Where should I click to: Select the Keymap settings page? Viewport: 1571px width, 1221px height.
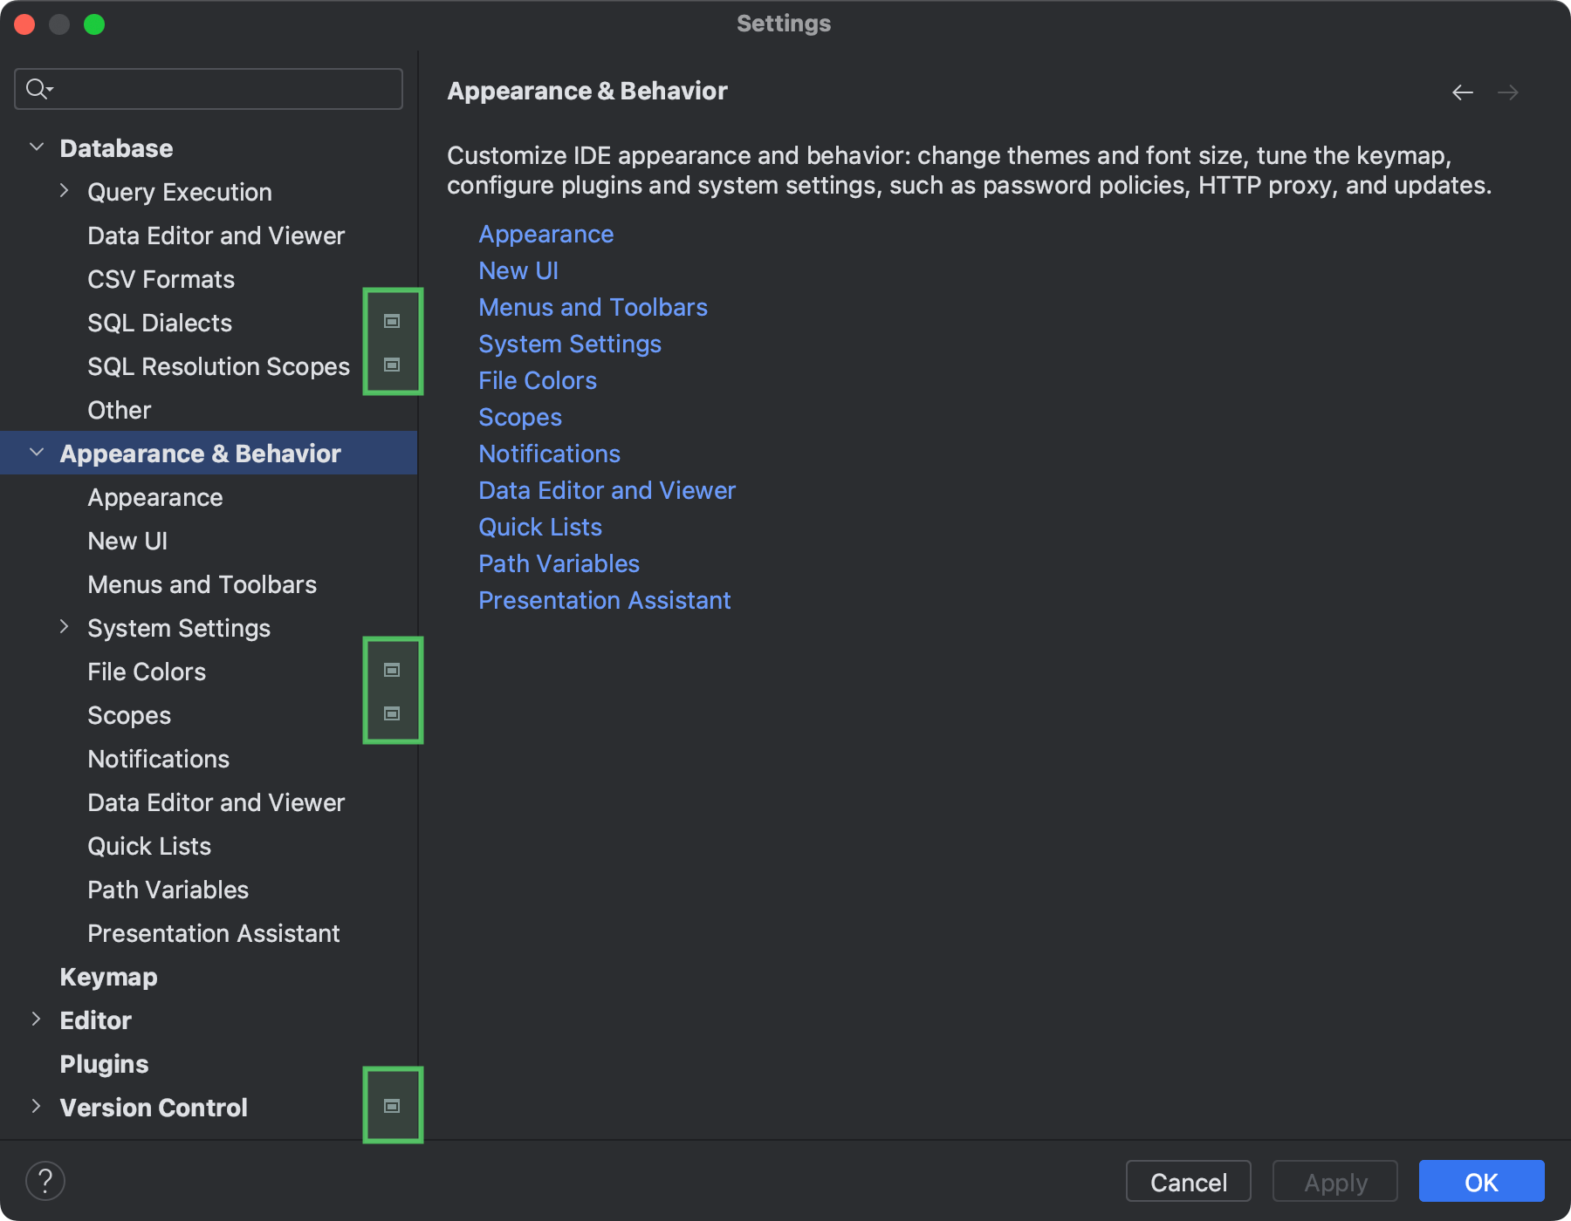tap(108, 976)
